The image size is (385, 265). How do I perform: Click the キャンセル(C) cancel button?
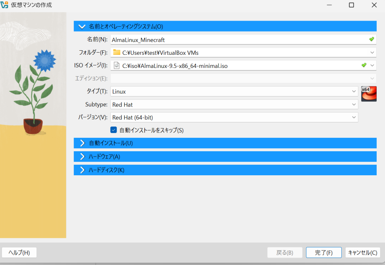point(363,253)
